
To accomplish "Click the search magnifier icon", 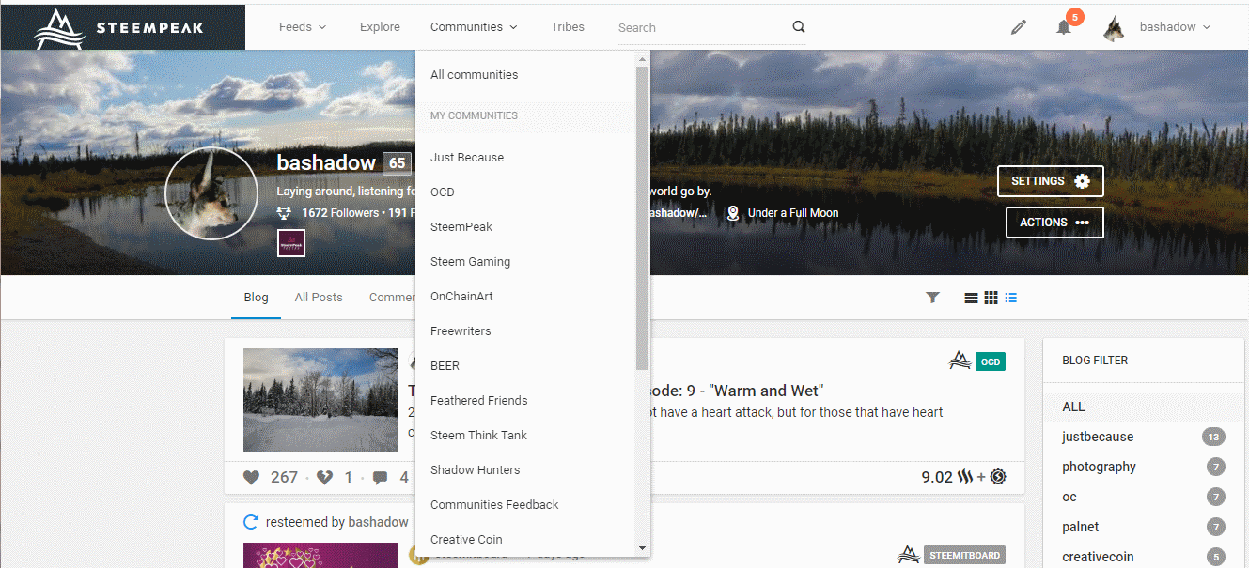I will 798,27.
